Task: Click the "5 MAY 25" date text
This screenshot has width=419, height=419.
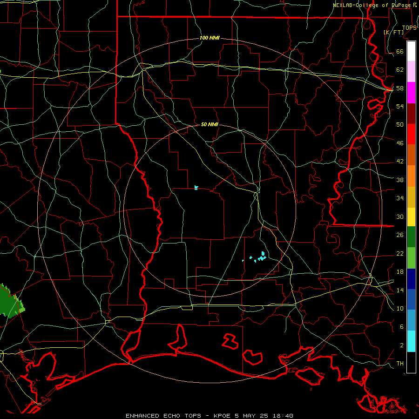Action: [252, 416]
